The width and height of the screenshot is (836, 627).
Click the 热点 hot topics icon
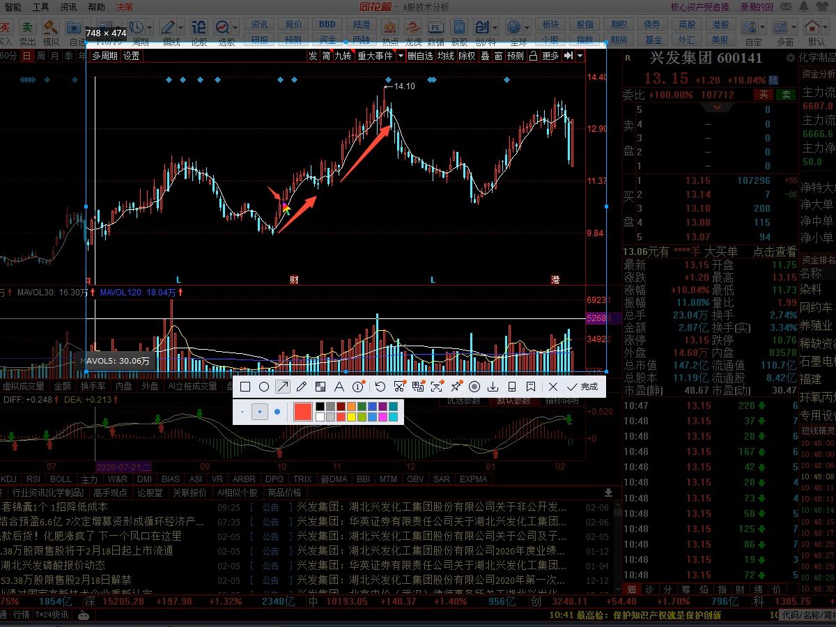pos(390,32)
